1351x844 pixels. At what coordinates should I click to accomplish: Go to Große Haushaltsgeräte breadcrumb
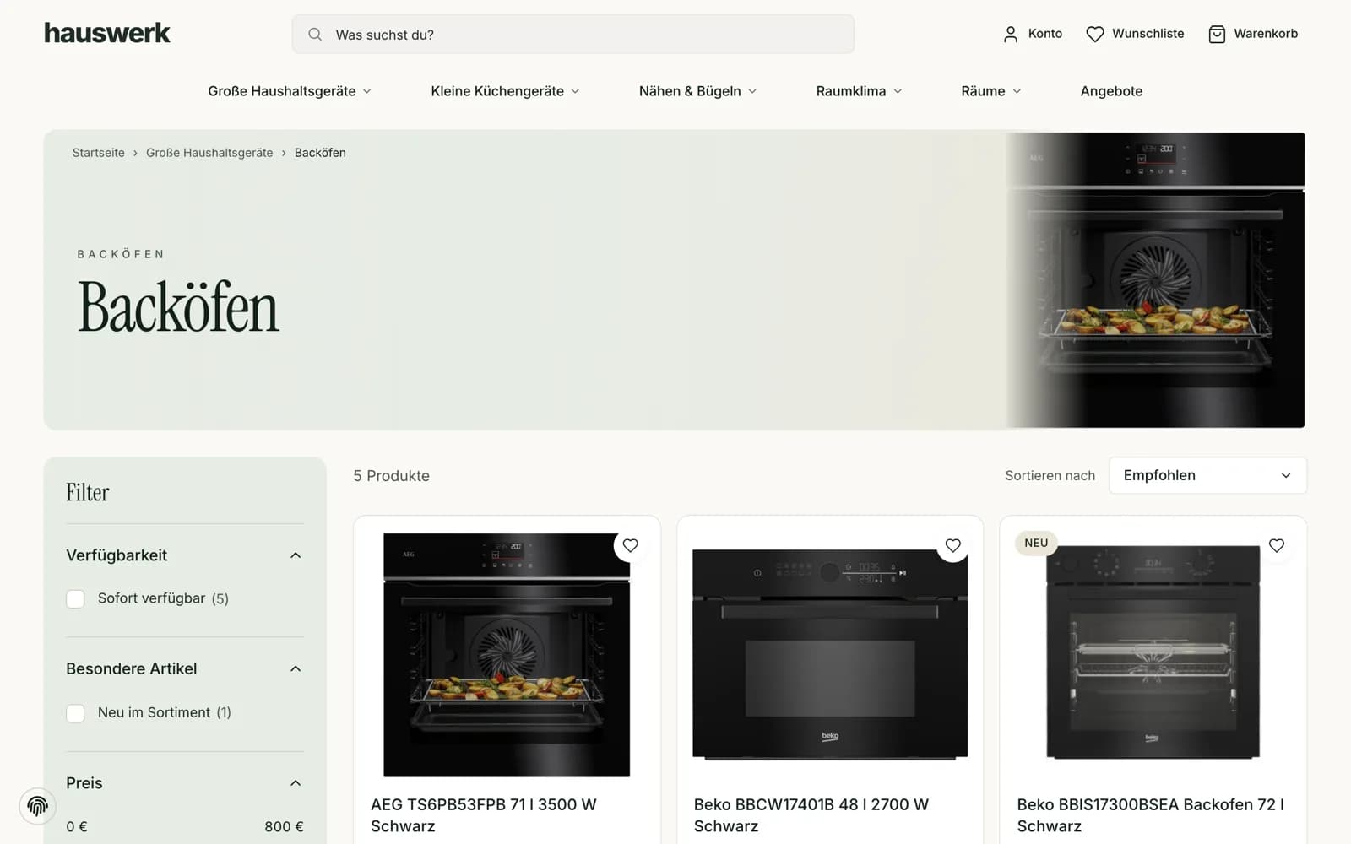209,153
